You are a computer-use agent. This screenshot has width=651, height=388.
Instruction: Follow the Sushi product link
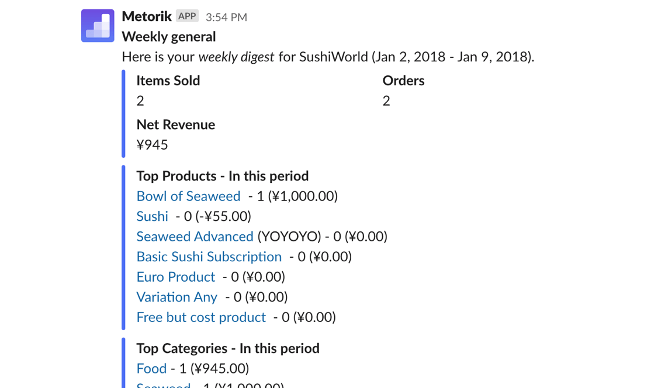pyautogui.click(x=153, y=217)
